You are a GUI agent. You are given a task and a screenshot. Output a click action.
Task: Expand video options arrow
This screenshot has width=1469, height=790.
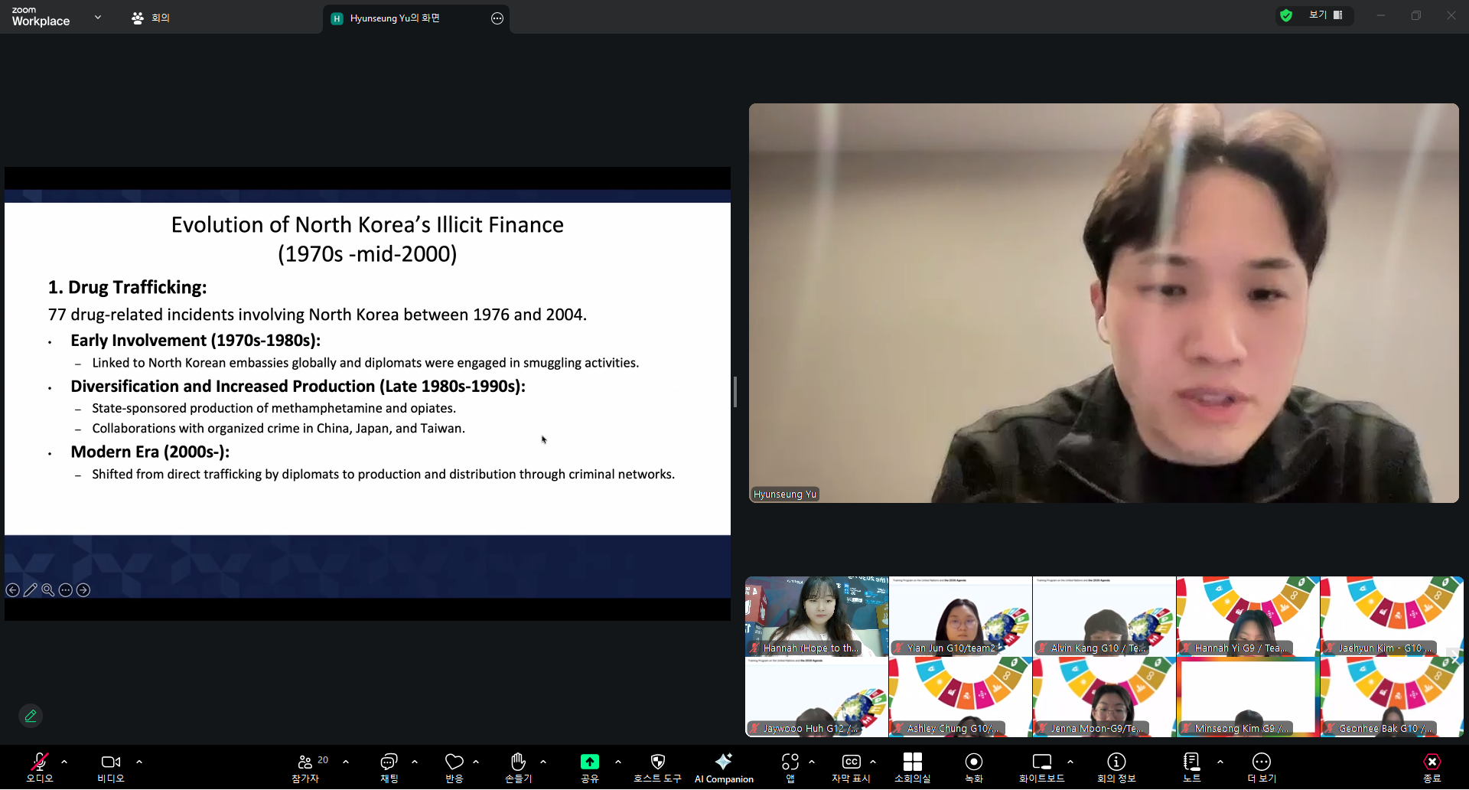click(x=139, y=762)
